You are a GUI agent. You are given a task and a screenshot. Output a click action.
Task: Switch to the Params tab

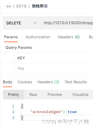pyautogui.click(x=11, y=37)
